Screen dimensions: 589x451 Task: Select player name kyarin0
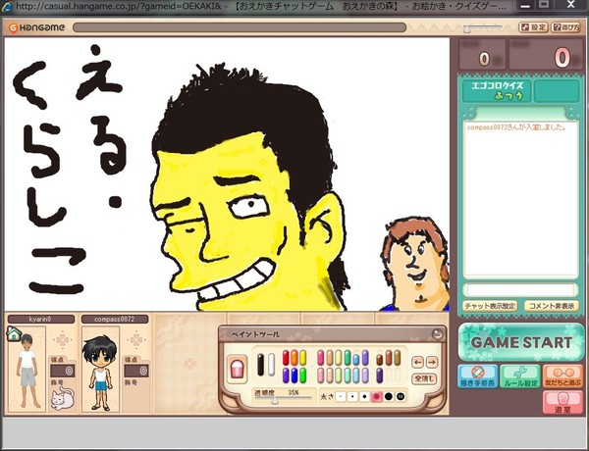40,320
